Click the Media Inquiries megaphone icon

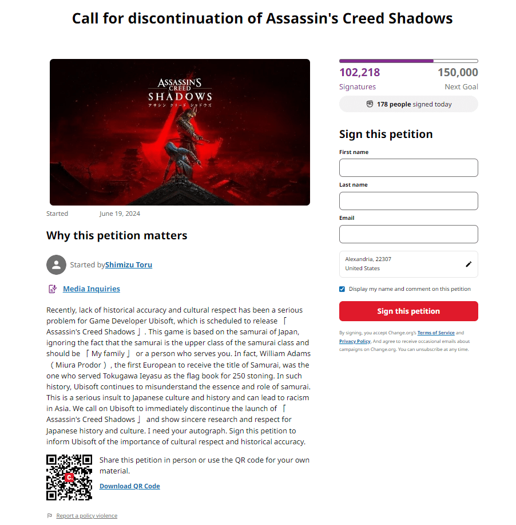click(x=53, y=289)
